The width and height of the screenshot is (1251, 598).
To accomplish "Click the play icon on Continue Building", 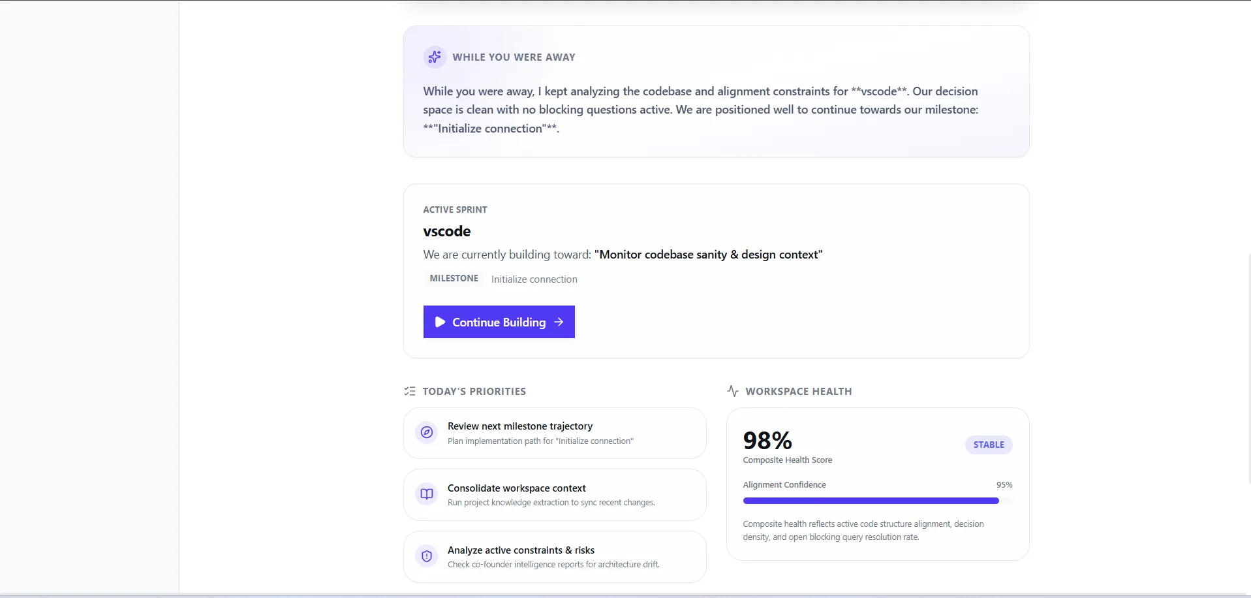I will [440, 322].
